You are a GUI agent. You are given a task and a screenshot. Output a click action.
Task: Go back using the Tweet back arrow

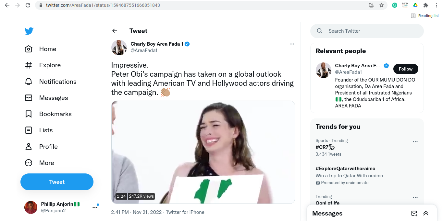coord(115,31)
